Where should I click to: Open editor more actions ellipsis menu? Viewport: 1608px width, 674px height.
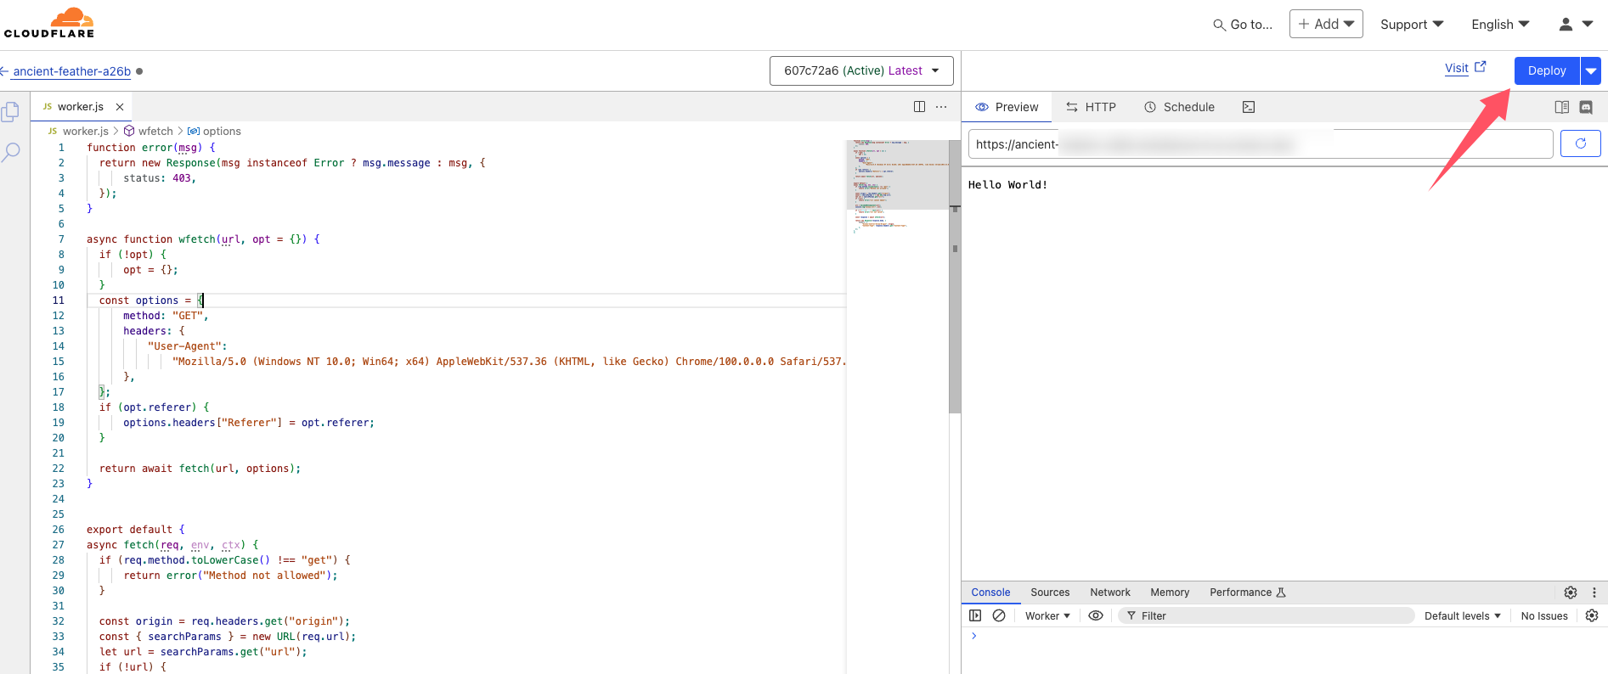(x=941, y=107)
